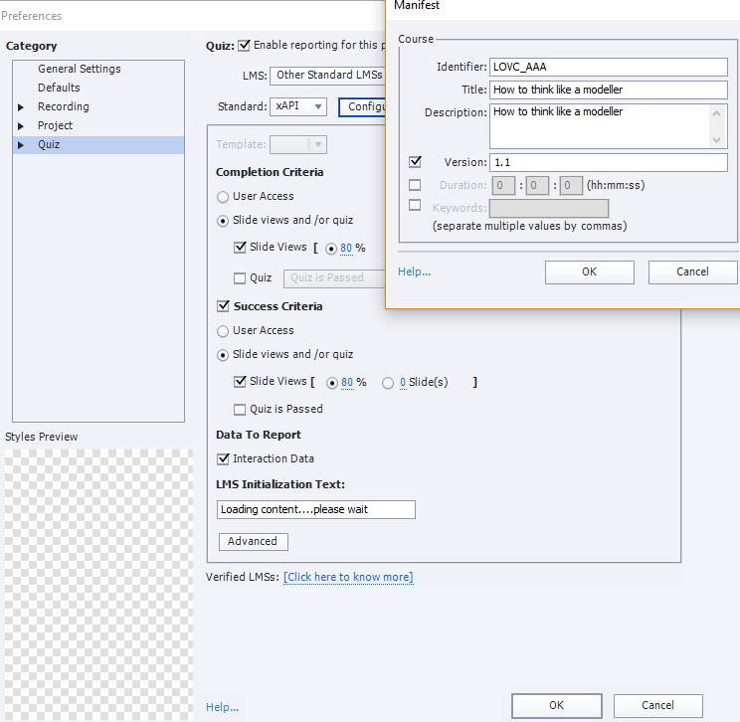Click Cancel in the Preferences dialog
Image resolution: width=740 pixels, height=722 pixels.
click(x=657, y=705)
